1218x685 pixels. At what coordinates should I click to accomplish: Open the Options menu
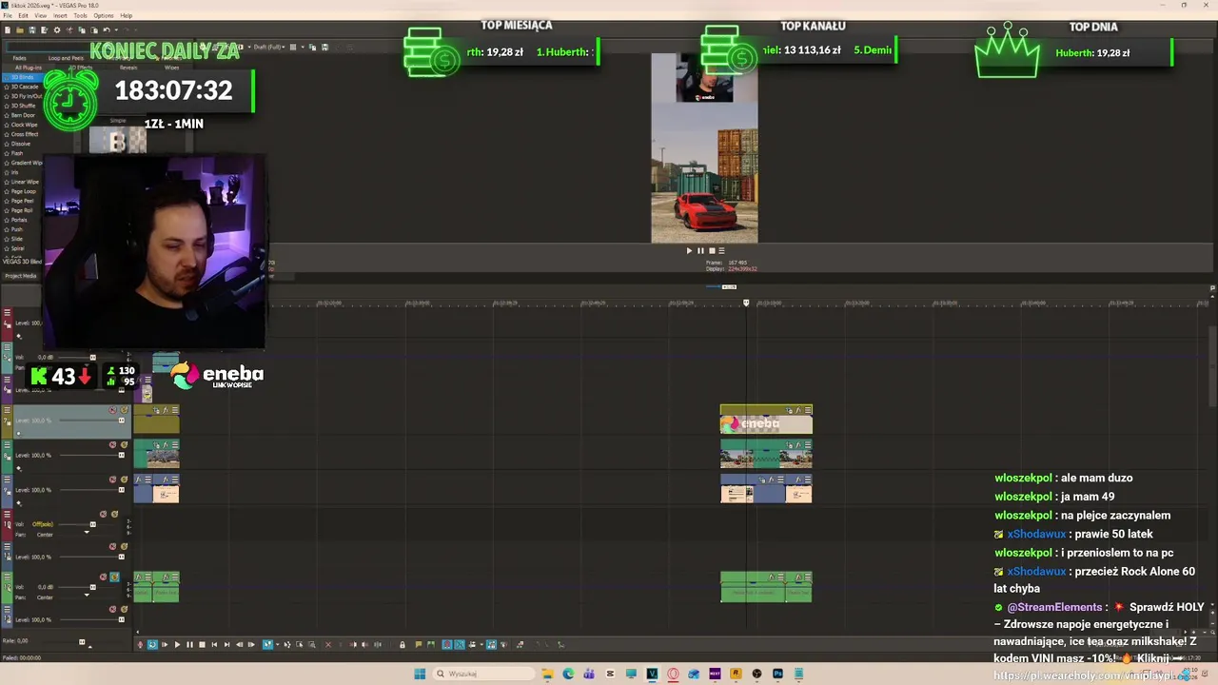coord(104,15)
